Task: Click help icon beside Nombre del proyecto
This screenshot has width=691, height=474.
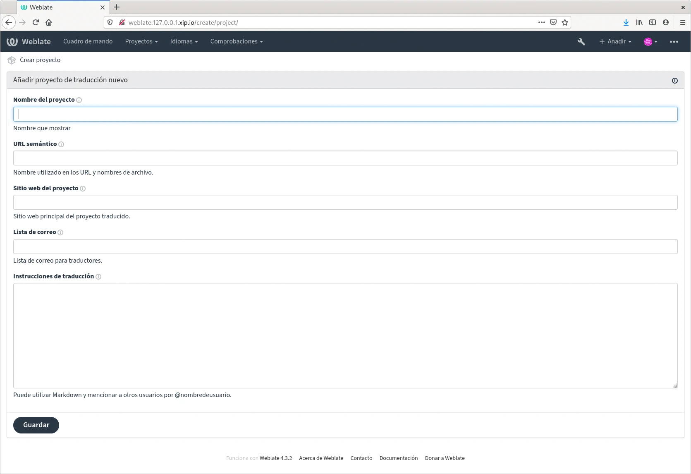Action: (x=79, y=100)
